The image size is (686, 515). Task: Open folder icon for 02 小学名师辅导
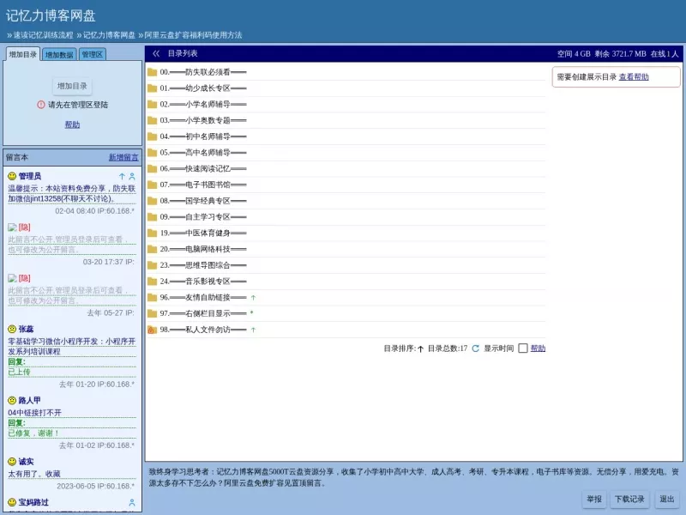click(153, 104)
